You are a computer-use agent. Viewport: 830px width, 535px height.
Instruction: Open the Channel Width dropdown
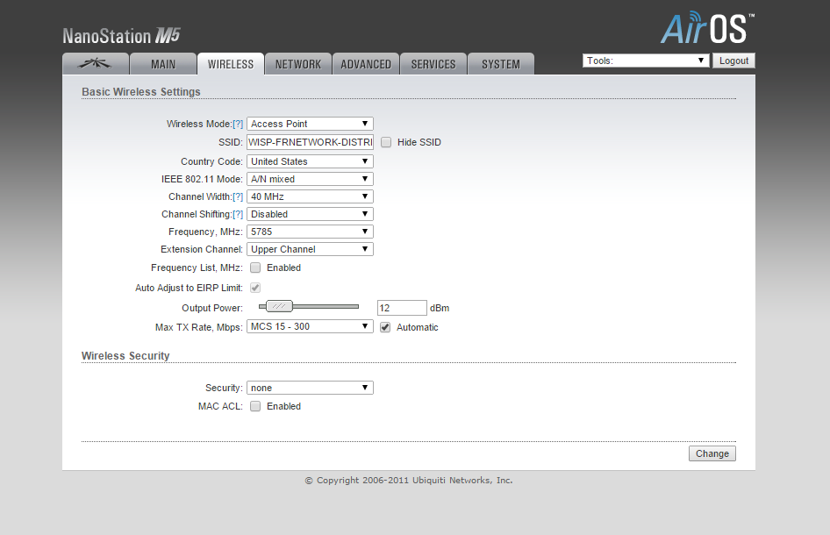click(x=311, y=196)
